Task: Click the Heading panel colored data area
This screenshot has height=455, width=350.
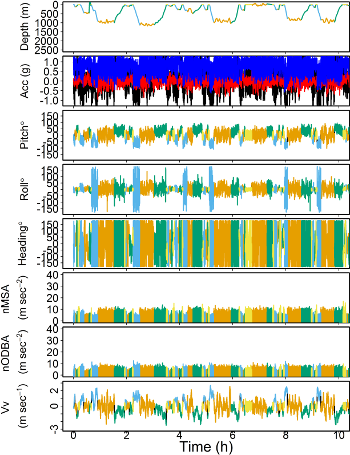Action: [x=228, y=244]
